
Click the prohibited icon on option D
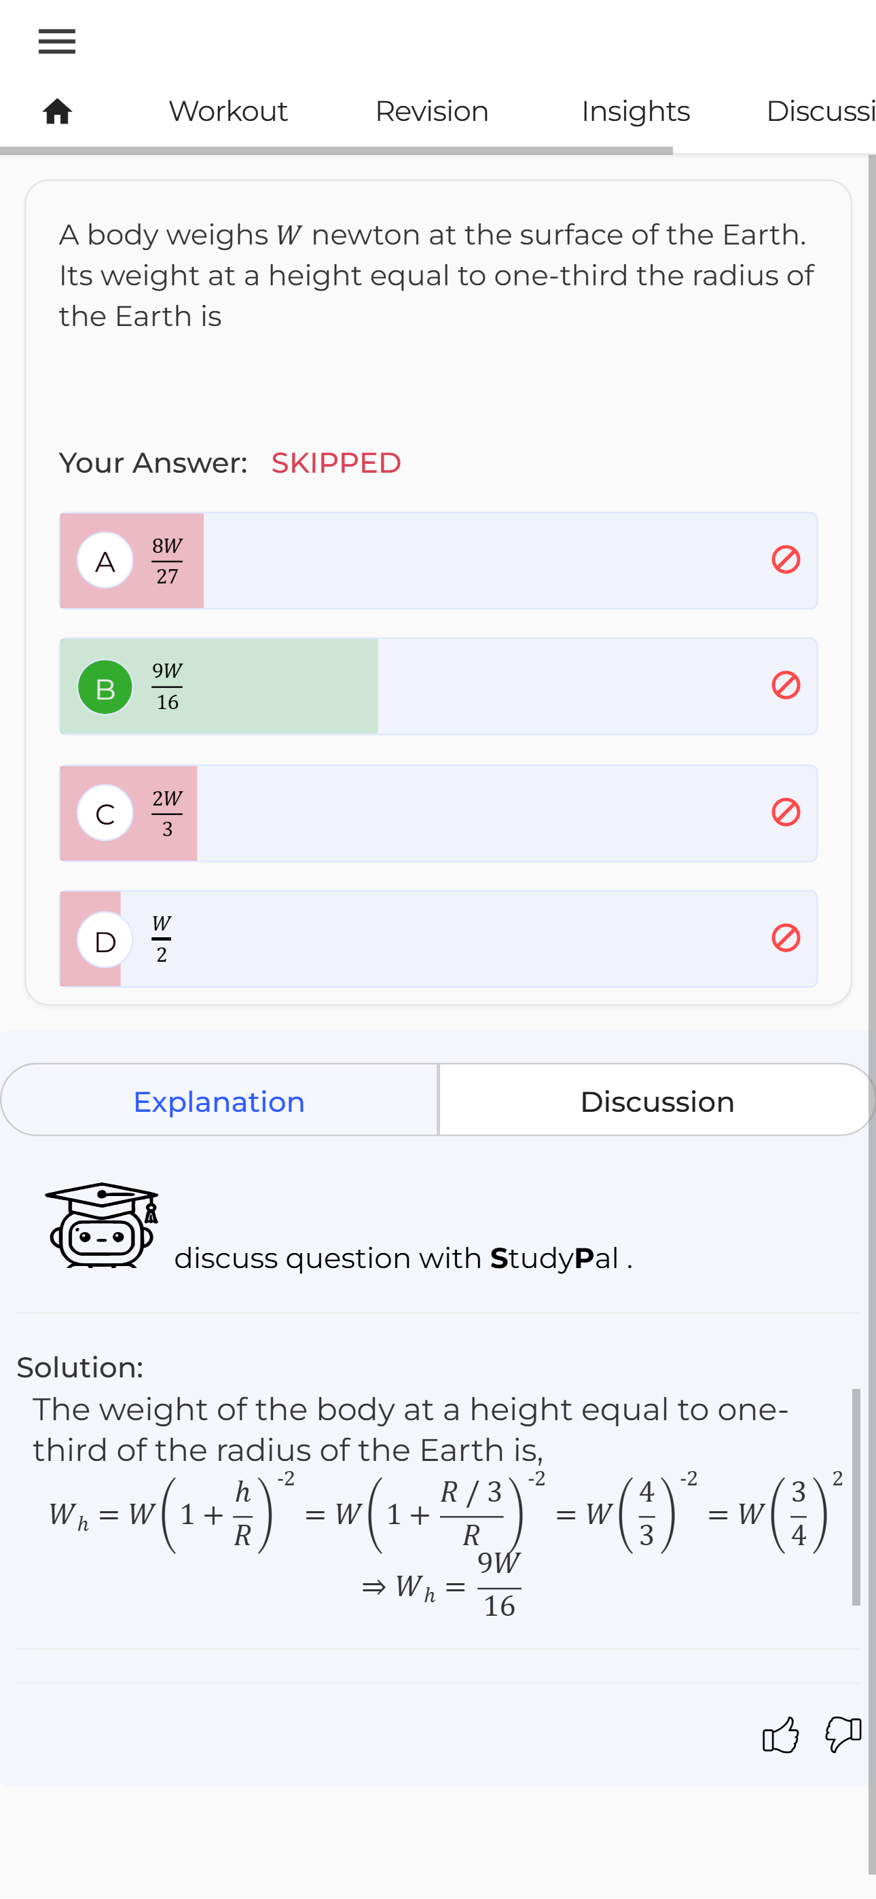point(786,939)
